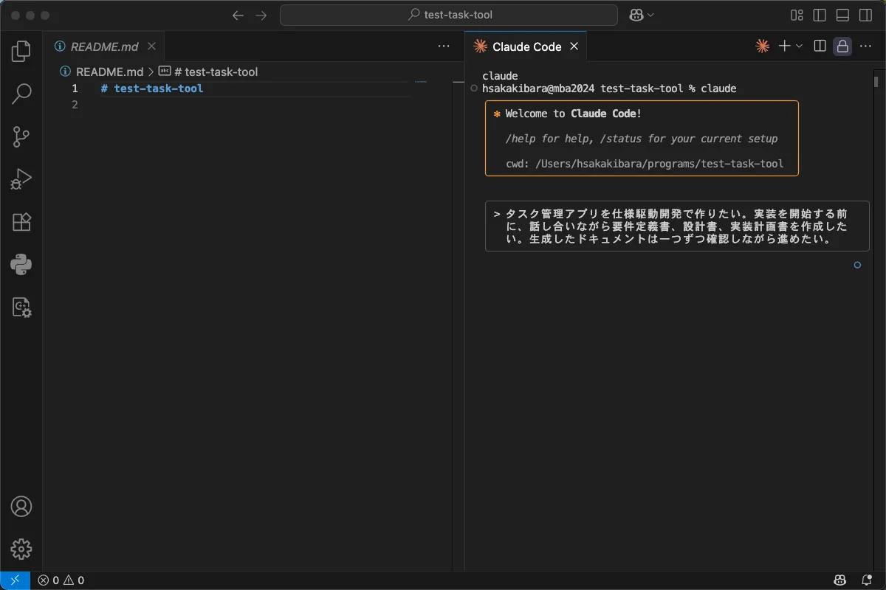Expand the new terminal dropdown arrow beside plus

click(x=799, y=46)
